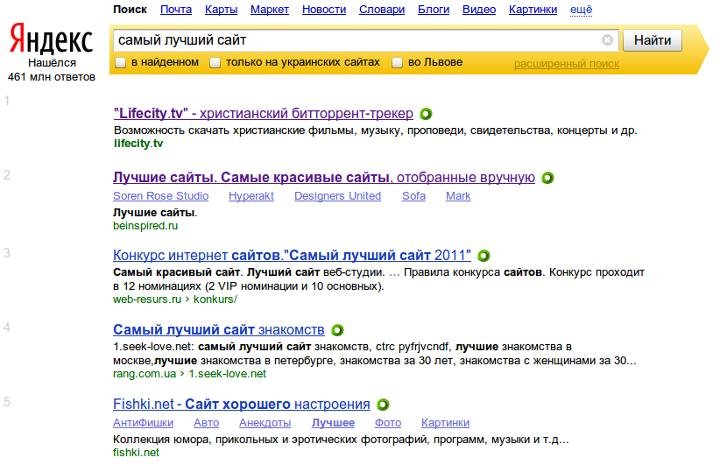Open the Soren Rose Studio sitelink
This screenshot has height=465, width=720.
[x=160, y=196]
